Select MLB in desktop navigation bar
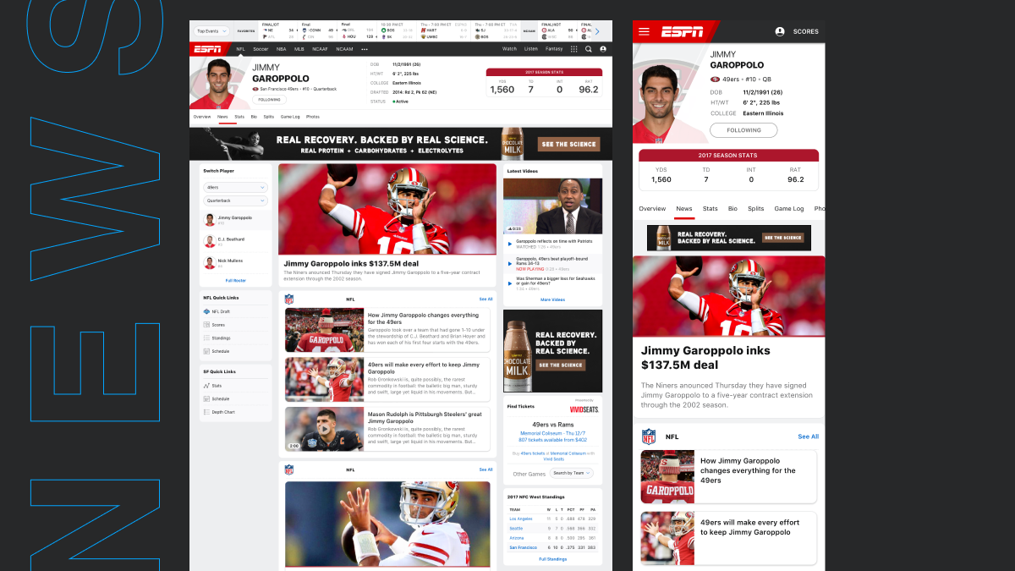 point(299,49)
